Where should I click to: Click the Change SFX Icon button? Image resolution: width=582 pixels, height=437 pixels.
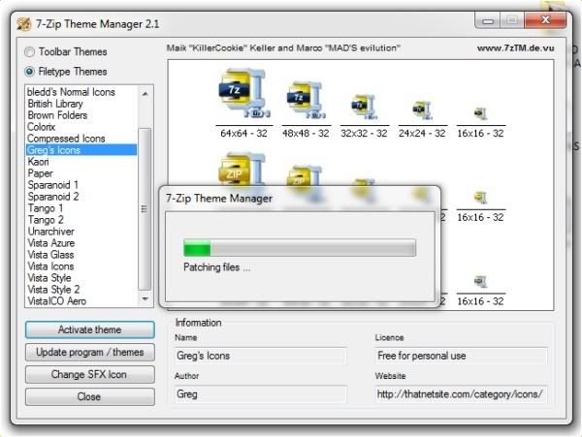90,374
